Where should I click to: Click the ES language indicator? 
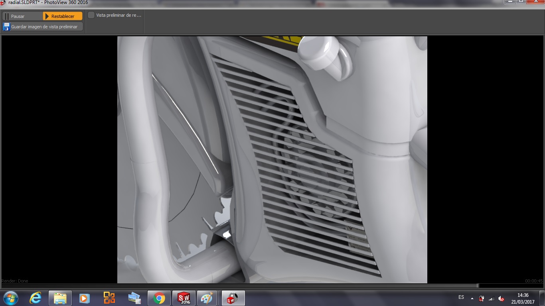pyautogui.click(x=461, y=298)
